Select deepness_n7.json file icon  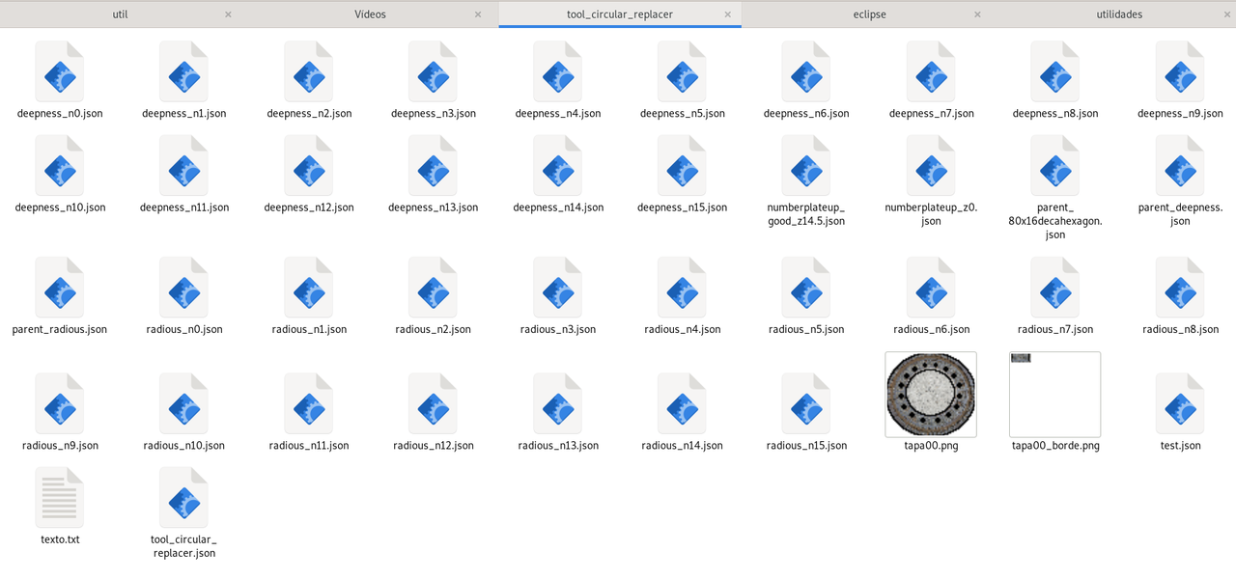pyautogui.click(x=931, y=71)
